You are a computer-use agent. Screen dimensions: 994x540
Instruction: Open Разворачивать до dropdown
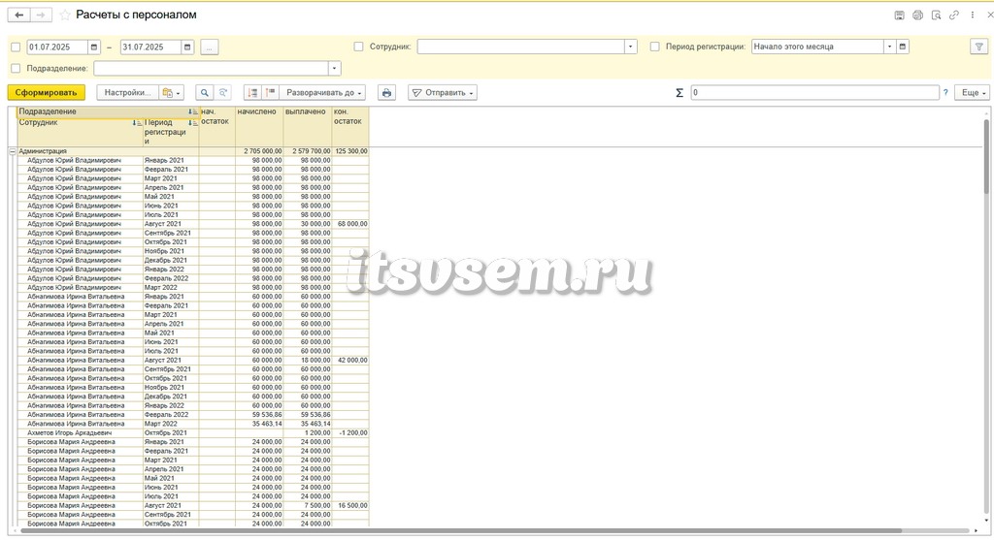(x=323, y=92)
